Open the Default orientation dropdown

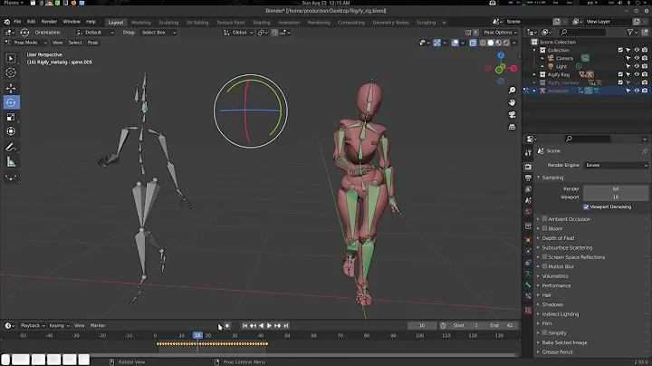click(x=95, y=33)
